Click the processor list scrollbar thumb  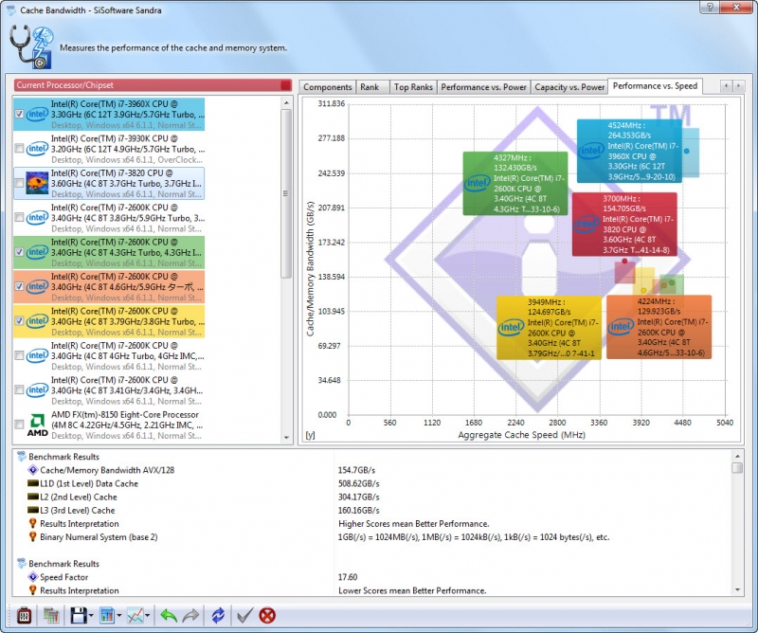click(x=286, y=193)
